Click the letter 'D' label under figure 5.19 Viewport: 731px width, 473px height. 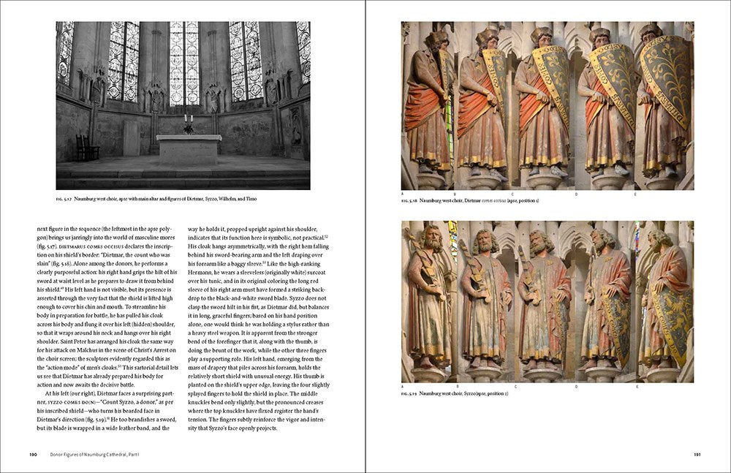tap(576, 387)
